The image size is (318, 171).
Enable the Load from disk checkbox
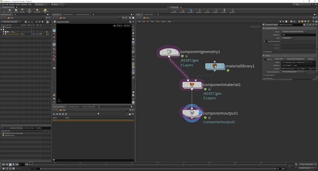[266, 59]
